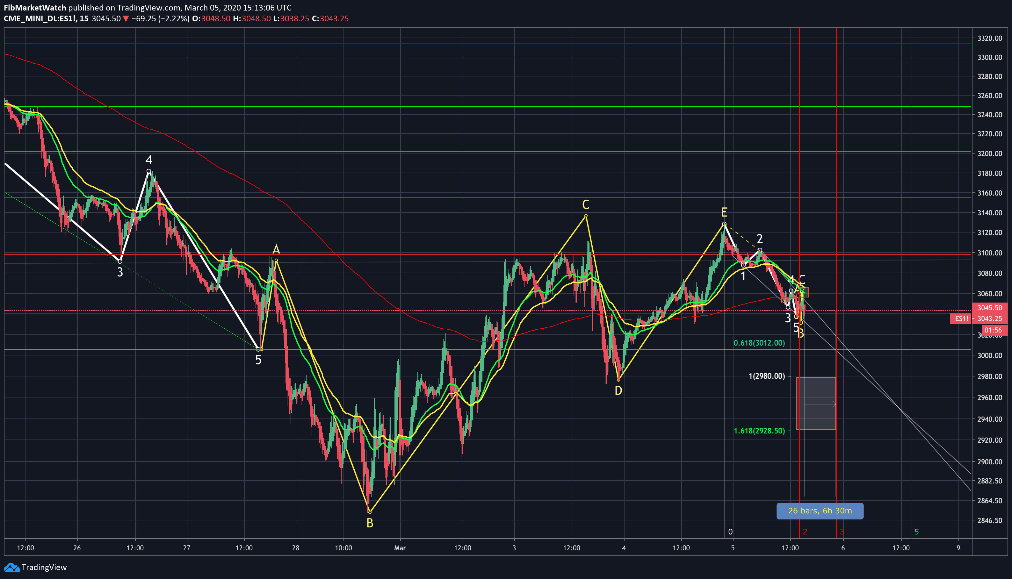Click the 3200.00 price axis label

coord(989,154)
